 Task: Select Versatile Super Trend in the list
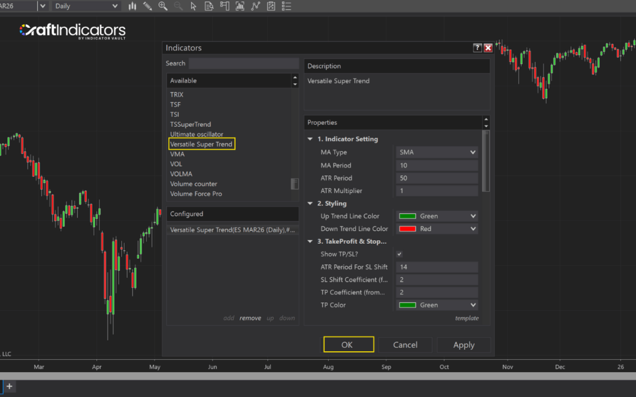pos(201,143)
